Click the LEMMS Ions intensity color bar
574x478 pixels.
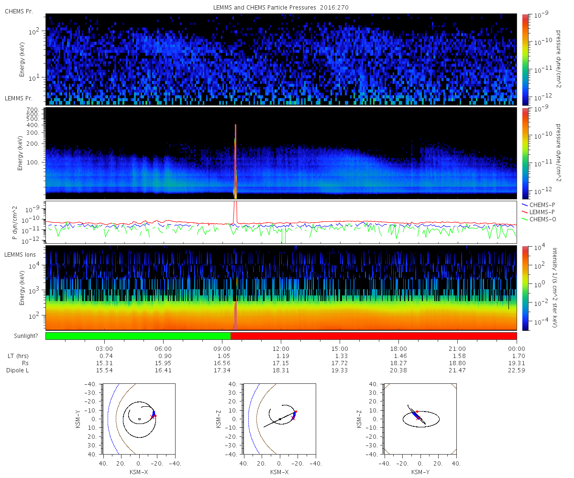(524, 288)
